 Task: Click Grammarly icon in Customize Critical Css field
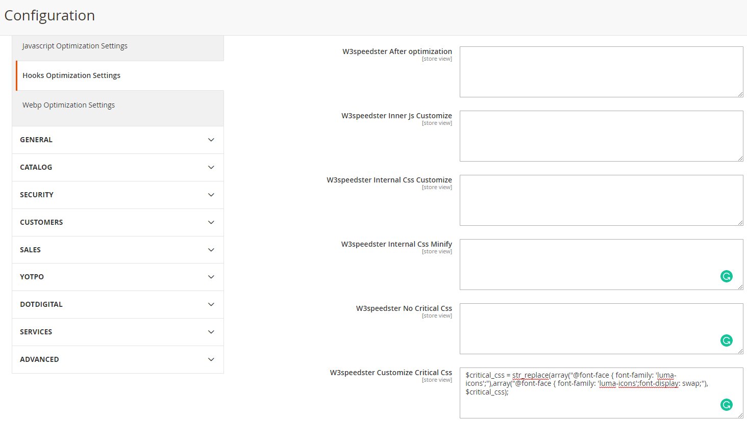coord(726,405)
